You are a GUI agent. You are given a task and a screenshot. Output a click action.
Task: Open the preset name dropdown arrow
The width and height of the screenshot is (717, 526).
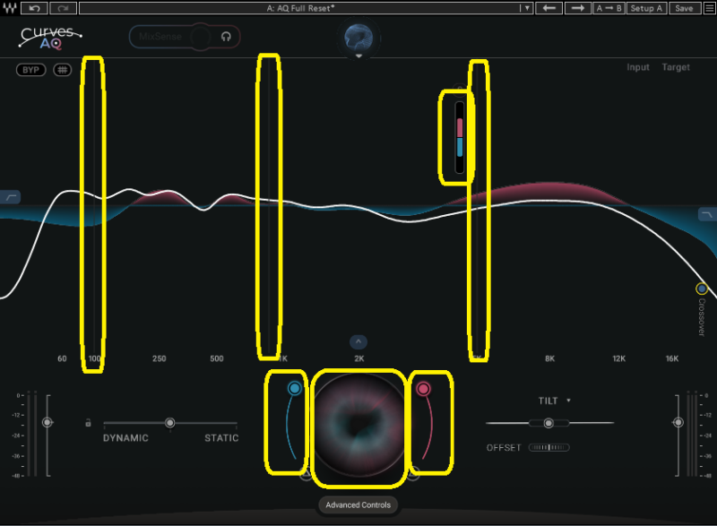(527, 8)
